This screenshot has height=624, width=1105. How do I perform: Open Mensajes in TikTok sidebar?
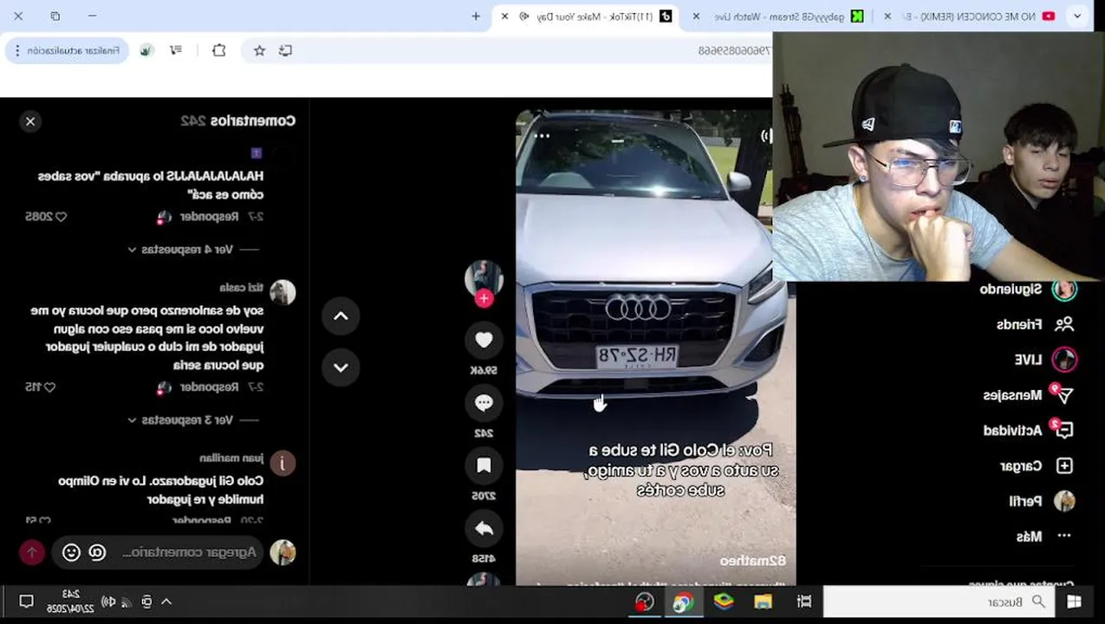[1028, 395]
